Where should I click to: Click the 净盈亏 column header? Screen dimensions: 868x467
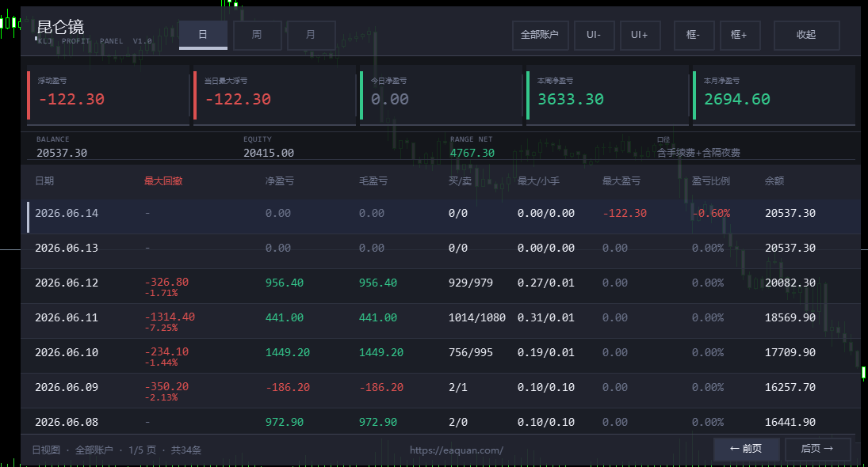click(x=280, y=181)
